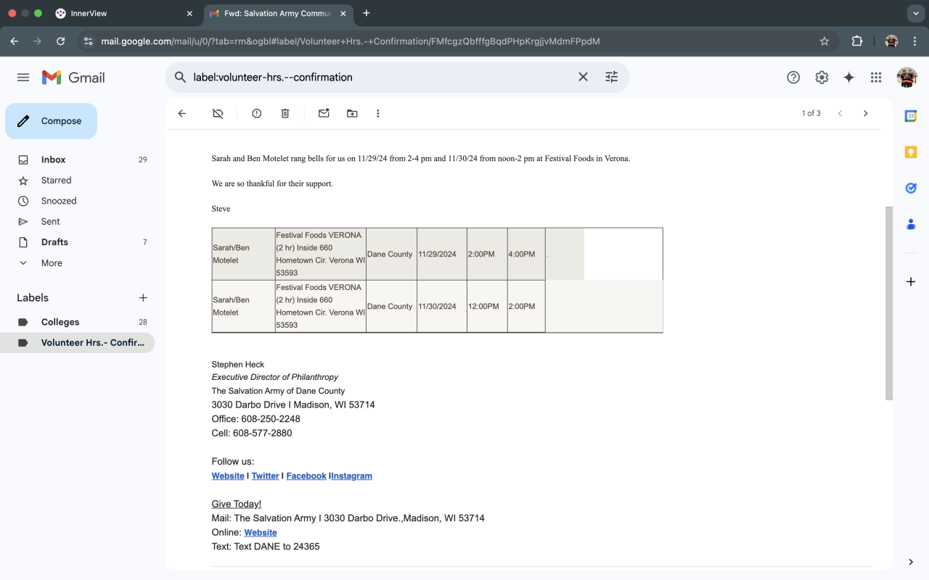Viewport: 929px width, 580px height.
Task: Open the Inbox folder
Action: (77, 159)
